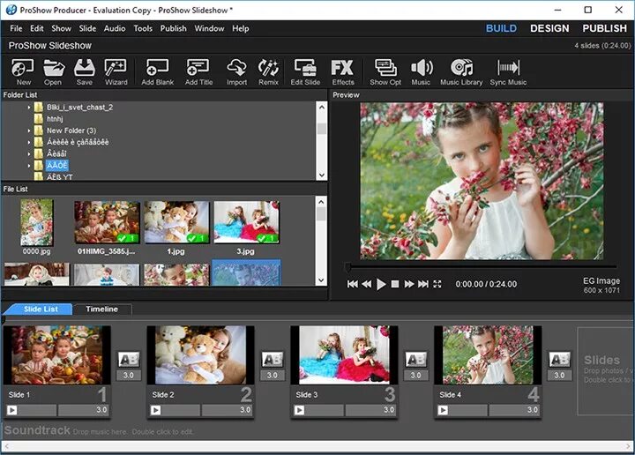Open the Edit menu
The height and width of the screenshot is (455, 635).
[36, 28]
